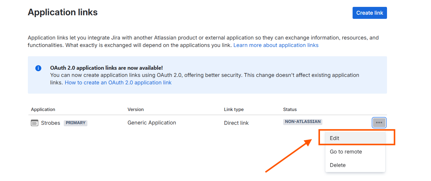
Task: Click the Direct link type cell
Action: 236,123
